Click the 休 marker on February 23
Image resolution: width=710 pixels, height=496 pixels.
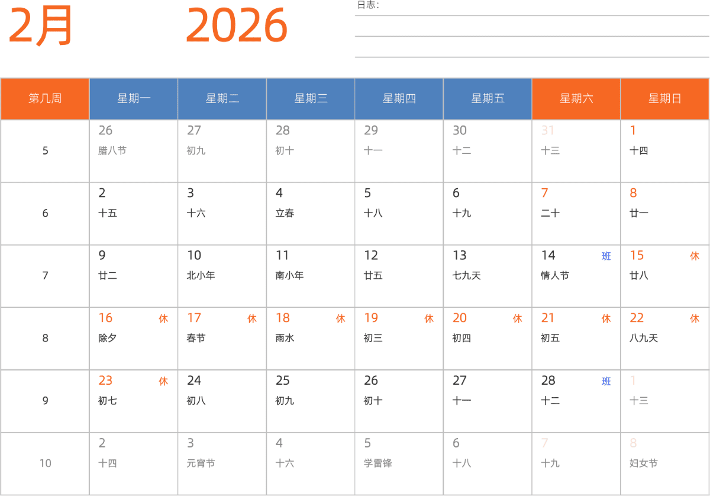click(163, 382)
